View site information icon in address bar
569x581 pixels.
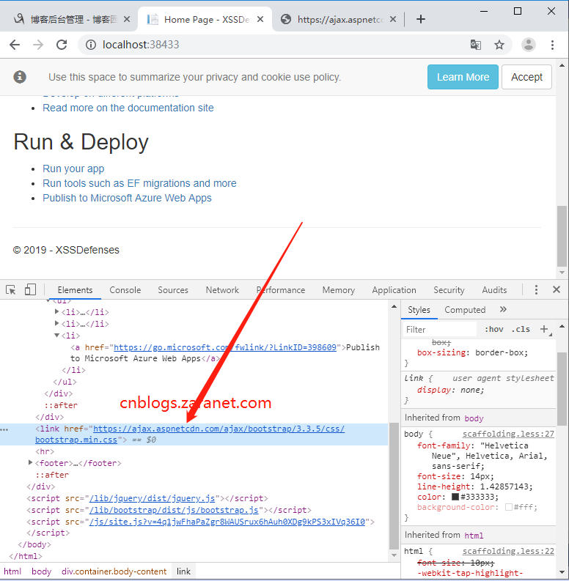pos(90,45)
